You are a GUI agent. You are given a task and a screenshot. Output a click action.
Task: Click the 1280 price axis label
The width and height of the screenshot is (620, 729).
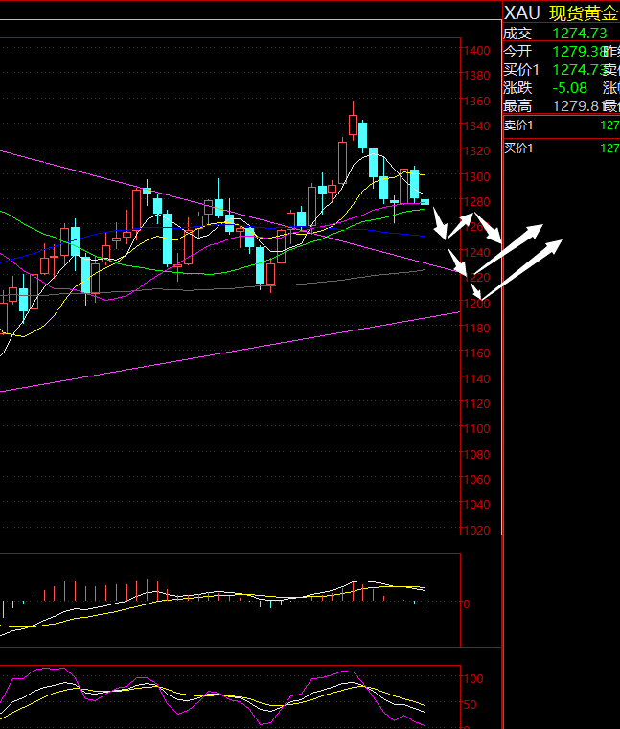pos(477,202)
